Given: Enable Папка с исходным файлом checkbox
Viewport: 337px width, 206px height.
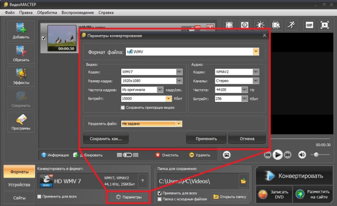Looking at the screenshot, I should tap(160, 199).
